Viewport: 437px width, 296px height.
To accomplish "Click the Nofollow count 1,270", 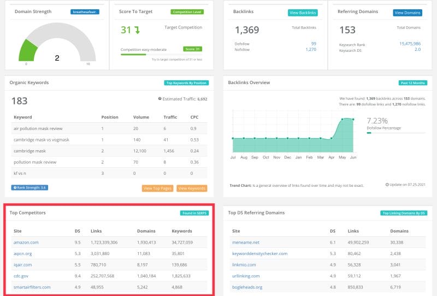I will (311, 49).
